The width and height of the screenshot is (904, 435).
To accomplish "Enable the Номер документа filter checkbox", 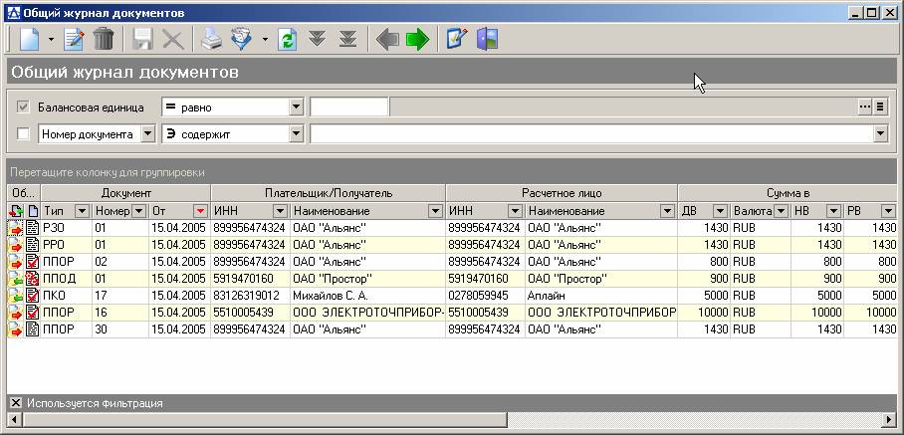I will [24, 133].
